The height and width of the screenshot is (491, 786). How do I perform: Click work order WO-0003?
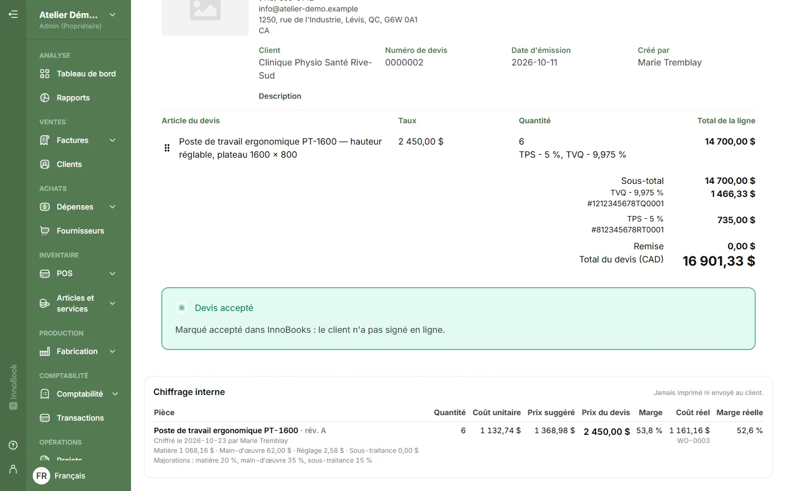(693, 441)
